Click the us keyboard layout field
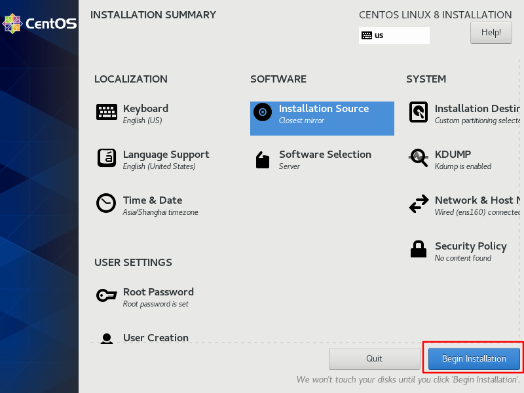The width and height of the screenshot is (524, 393). [x=394, y=35]
